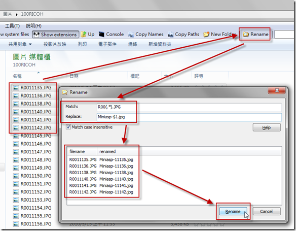Screen dimensions: 296x231
Task: Confirm with the Rename dialog button
Action: point(233,211)
